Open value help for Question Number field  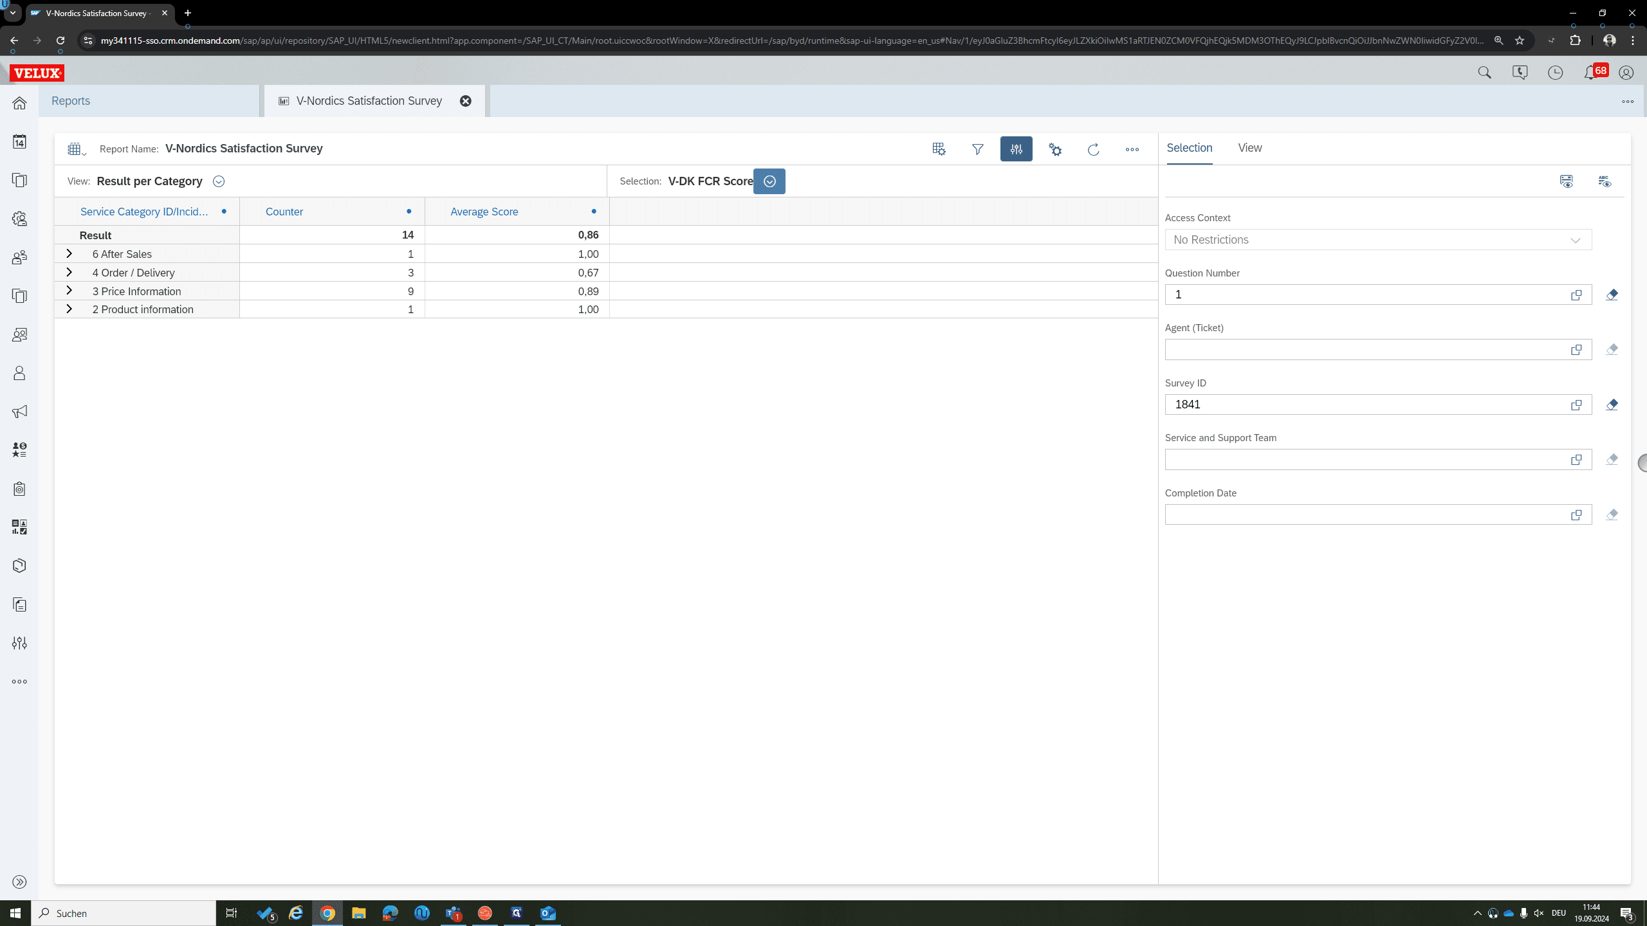pyautogui.click(x=1576, y=295)
